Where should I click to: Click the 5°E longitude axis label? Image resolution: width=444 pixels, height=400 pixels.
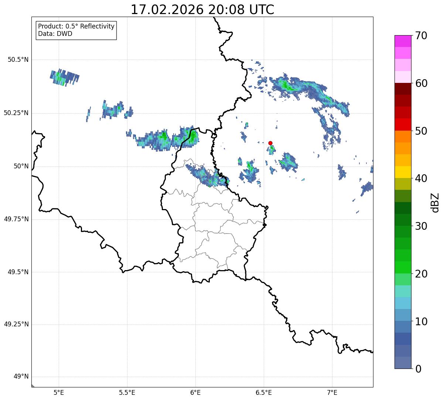(59, 392)
